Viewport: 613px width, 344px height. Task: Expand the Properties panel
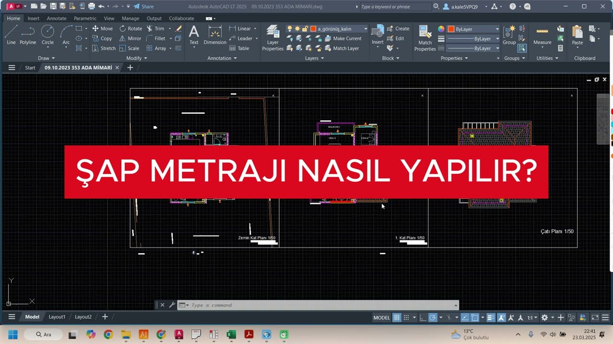click(454, 58)
